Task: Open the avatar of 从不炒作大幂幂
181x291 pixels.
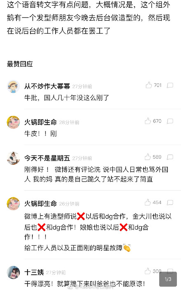Action: [13, 86]
